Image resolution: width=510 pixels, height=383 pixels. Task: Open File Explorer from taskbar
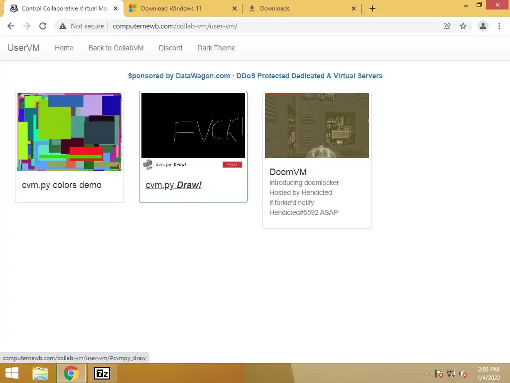click(40, 373)
